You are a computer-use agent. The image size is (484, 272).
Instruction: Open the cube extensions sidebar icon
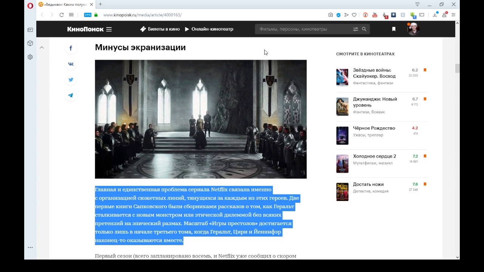(x=30, y=43)
